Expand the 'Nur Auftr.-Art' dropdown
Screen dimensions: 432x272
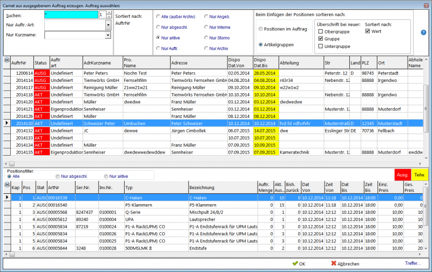point(109,25)
